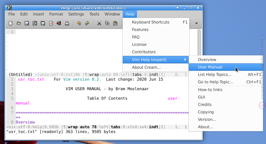
Task: Select About Cream... in the Help menu
Action: pyautogui.click(x=156, y=68)
